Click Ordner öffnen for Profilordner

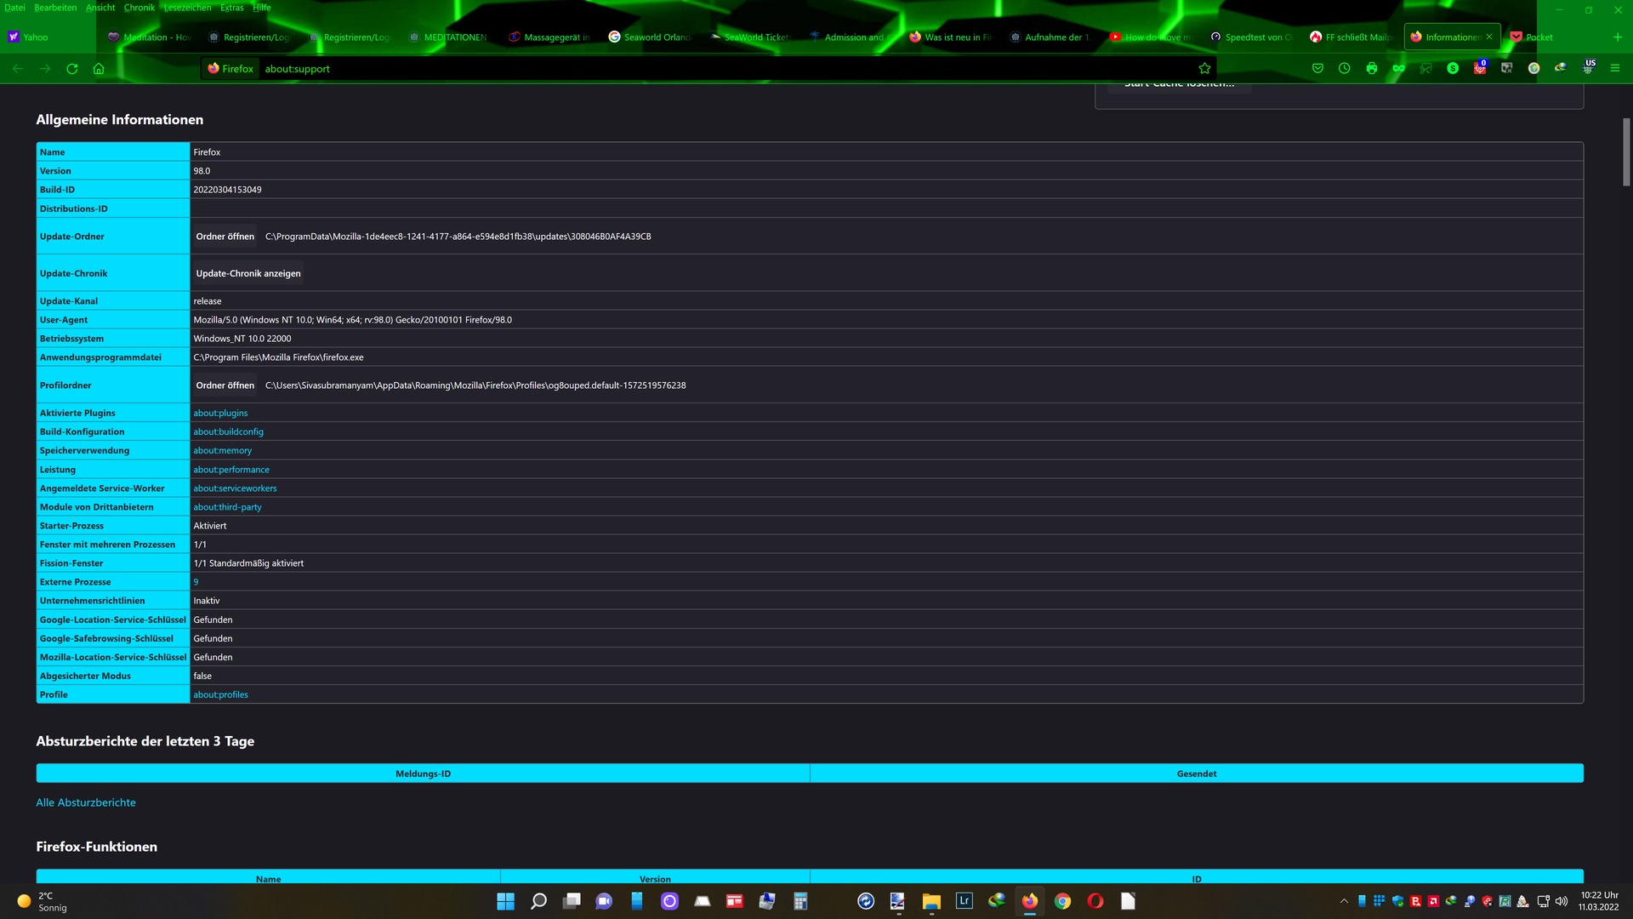225,385
